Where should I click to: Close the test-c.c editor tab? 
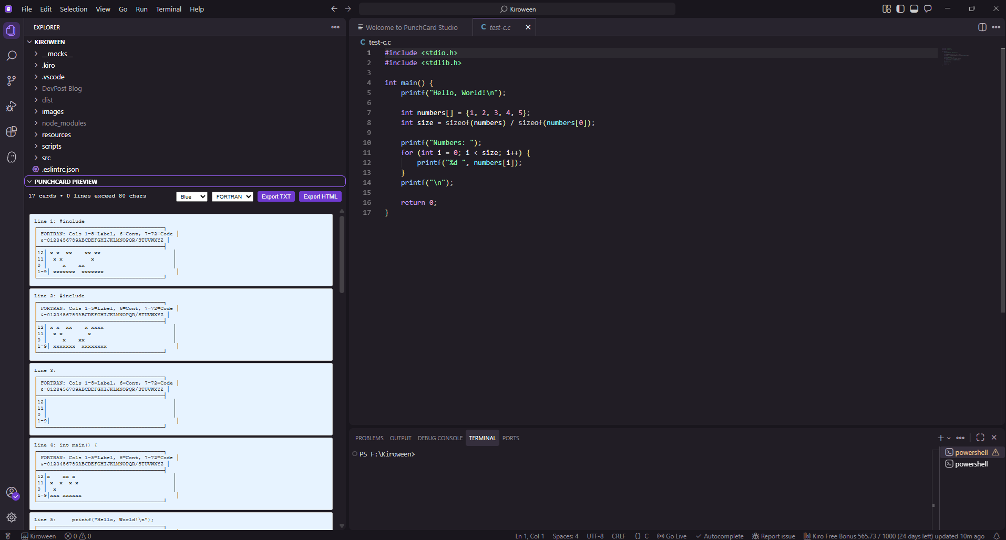tap(528, 27)
